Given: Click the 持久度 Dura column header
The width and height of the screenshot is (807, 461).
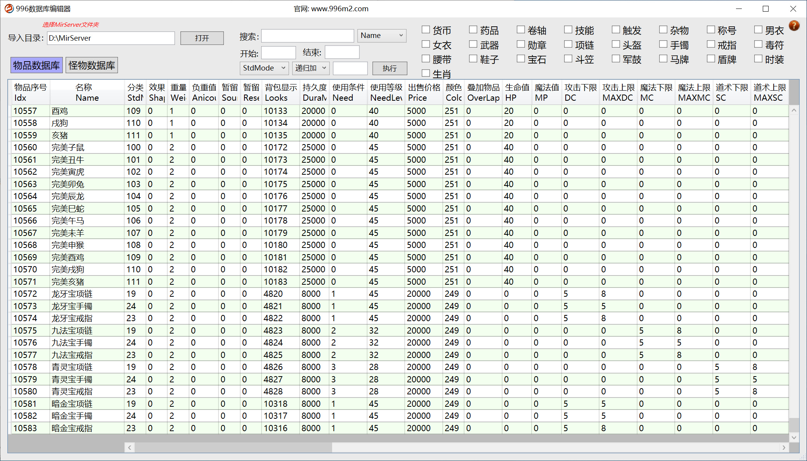Looking at the screenshot, I should tap(314, 93).
